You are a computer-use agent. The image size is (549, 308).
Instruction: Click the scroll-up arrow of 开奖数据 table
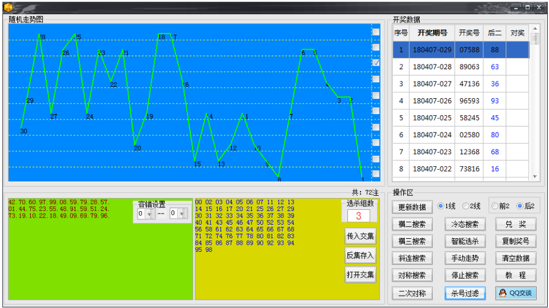click(535, 28)
